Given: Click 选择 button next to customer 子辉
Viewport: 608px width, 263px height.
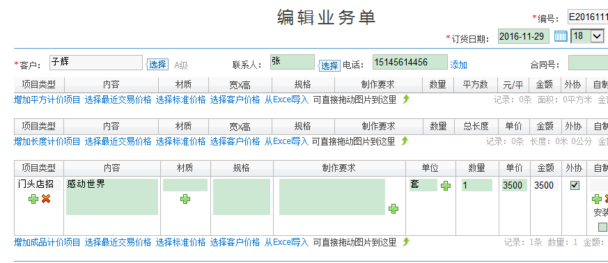Looking at the screenshot, I should point(158,65).
